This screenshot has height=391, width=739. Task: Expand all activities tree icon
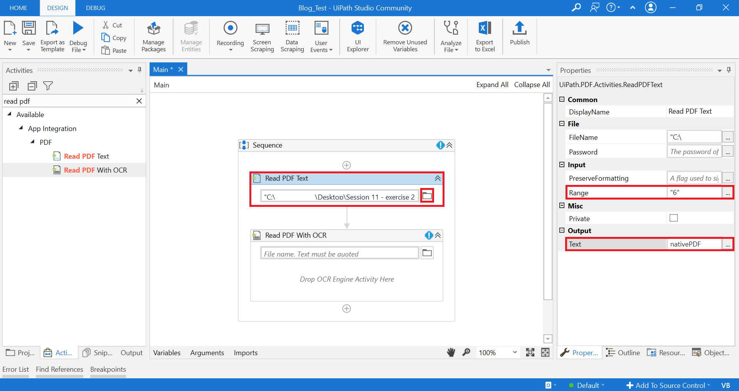point(14,86)
